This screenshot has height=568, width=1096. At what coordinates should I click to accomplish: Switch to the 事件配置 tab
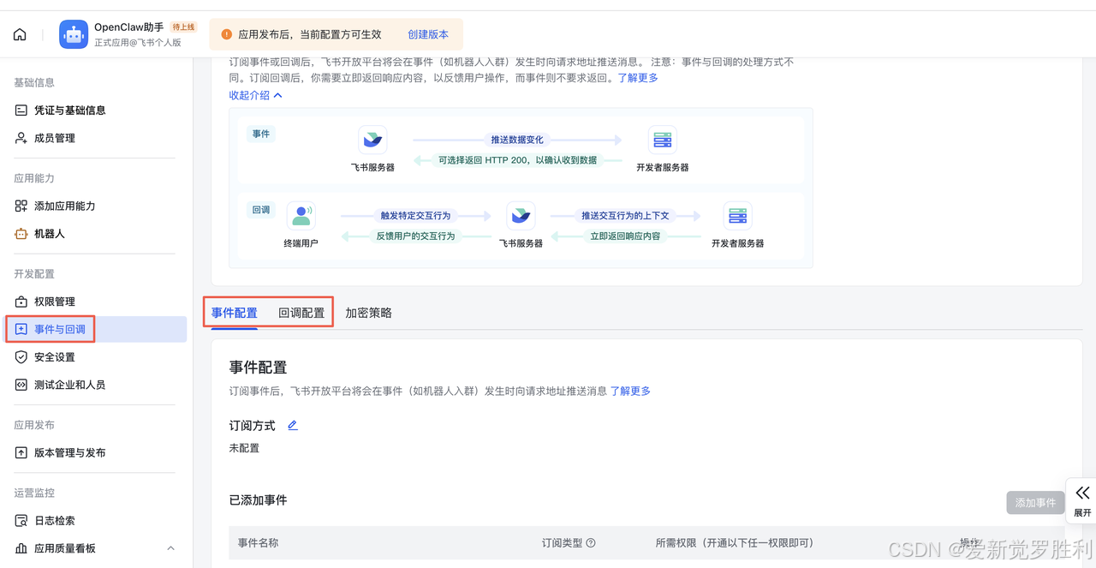tap(235, 313)
